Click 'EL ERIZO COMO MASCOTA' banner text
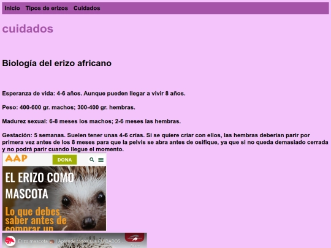This screenshot has height=248, width=331. coord(39,186)
